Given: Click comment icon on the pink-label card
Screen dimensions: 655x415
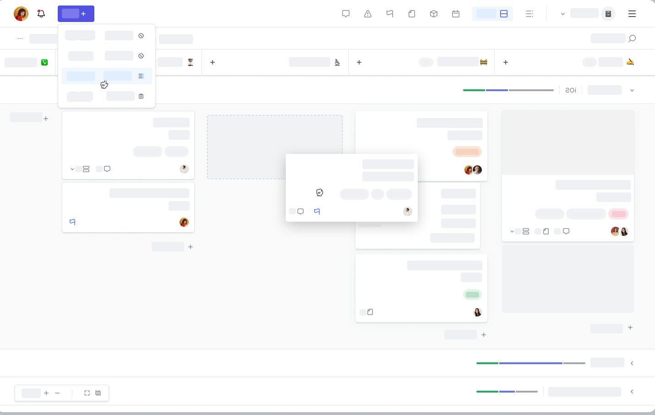Looking at the screenshot, I should 566,231.
